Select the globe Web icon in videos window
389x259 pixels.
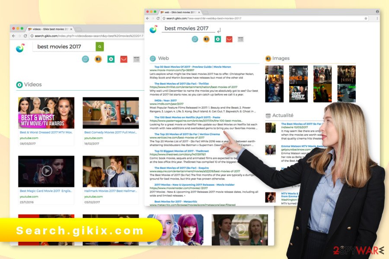(x=85, y=59)
